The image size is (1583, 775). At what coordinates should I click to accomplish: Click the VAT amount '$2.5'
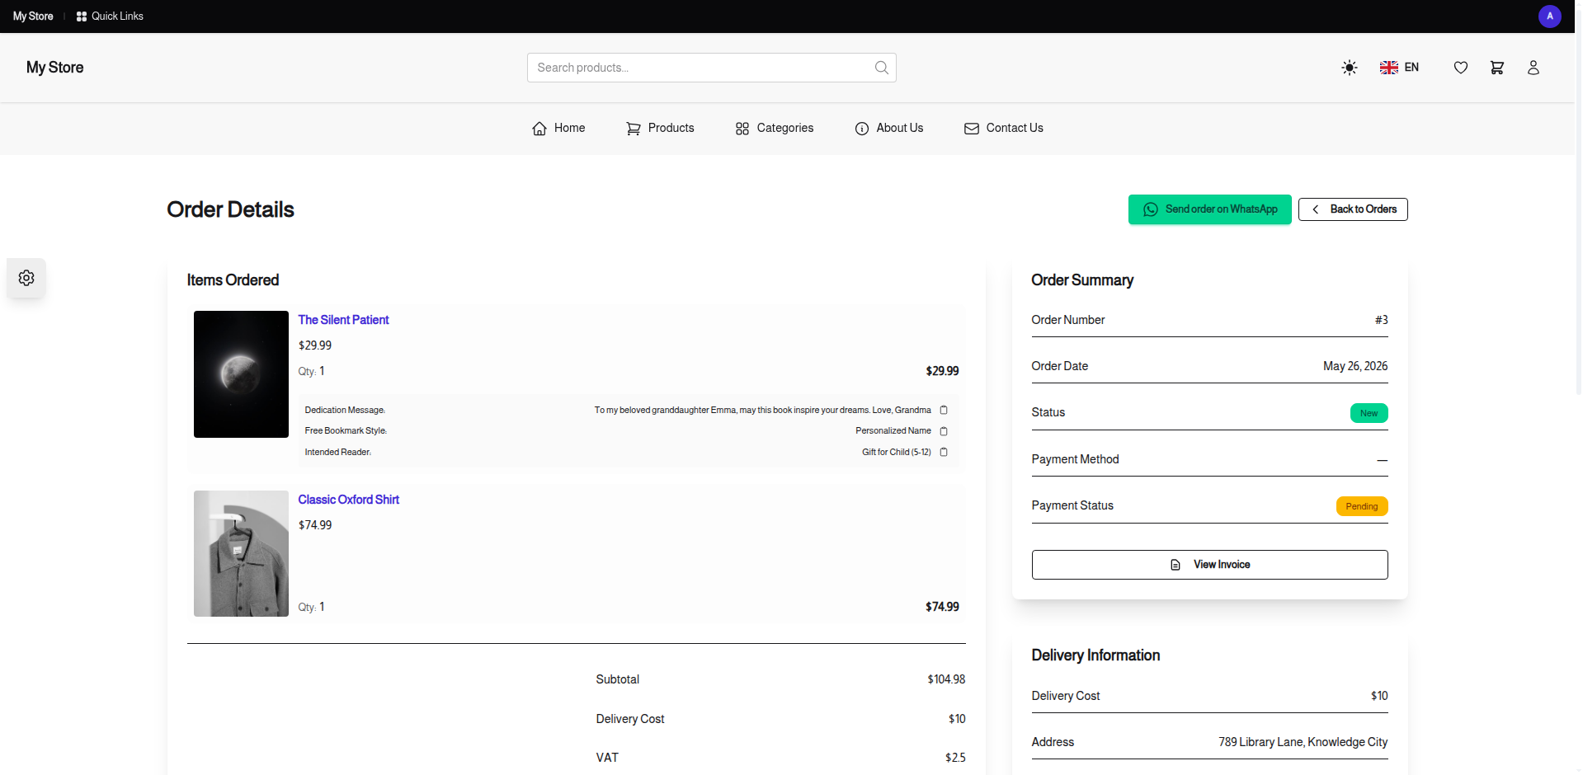click(955, 758)
